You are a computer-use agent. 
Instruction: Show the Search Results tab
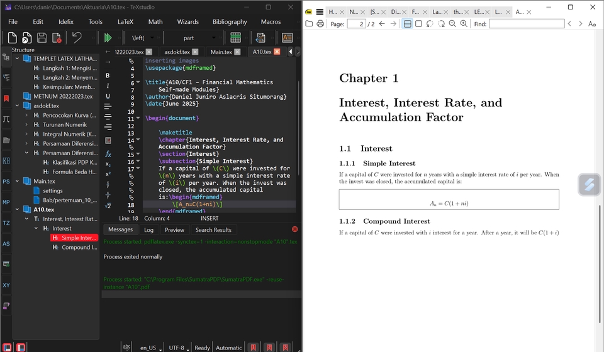click(213, 229)
